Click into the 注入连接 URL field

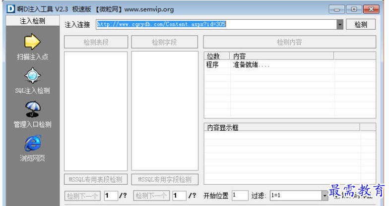216,25
